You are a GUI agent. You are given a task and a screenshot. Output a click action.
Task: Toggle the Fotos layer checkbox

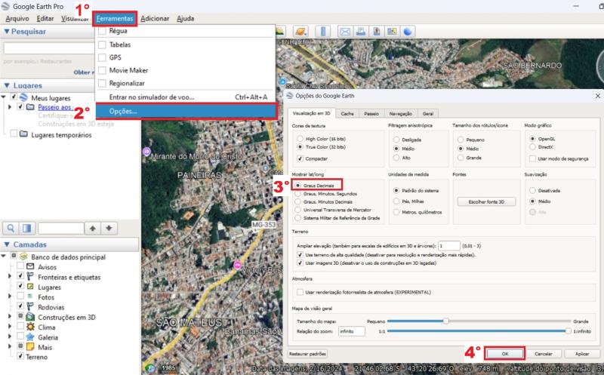coord(20,296)
